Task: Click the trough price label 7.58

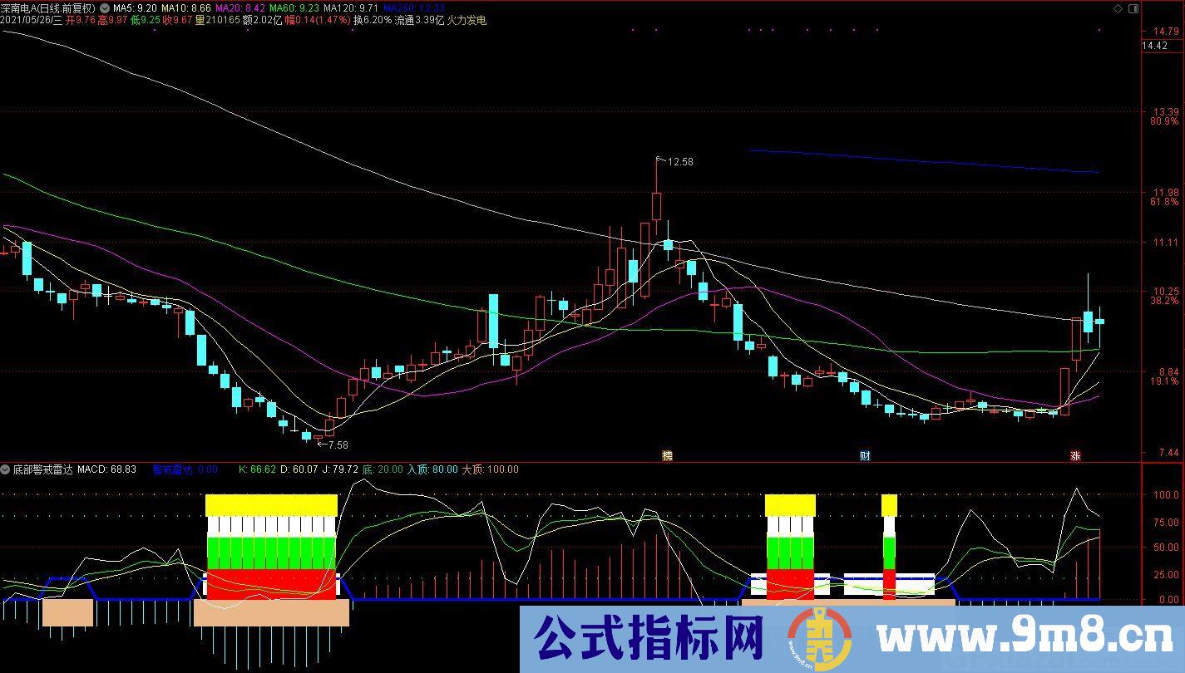Action: coord(338,445)
